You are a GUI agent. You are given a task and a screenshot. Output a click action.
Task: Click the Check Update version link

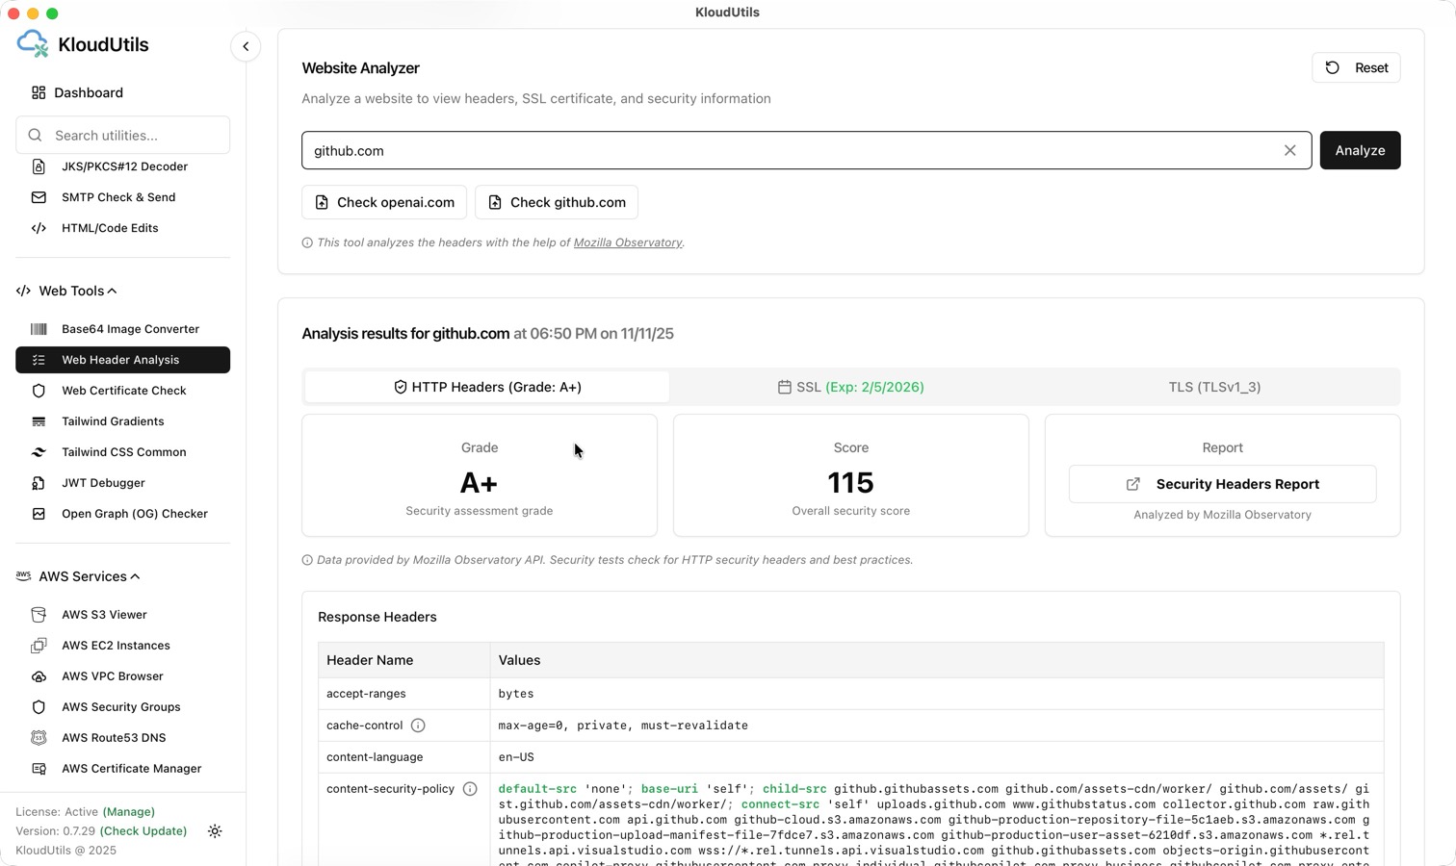pos(143,831)
